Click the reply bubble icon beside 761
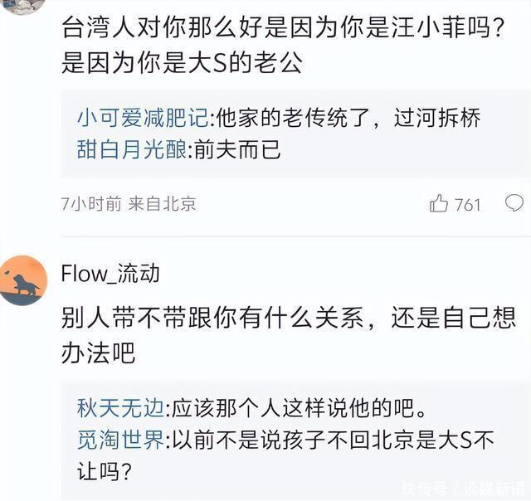 click(514, 202)
